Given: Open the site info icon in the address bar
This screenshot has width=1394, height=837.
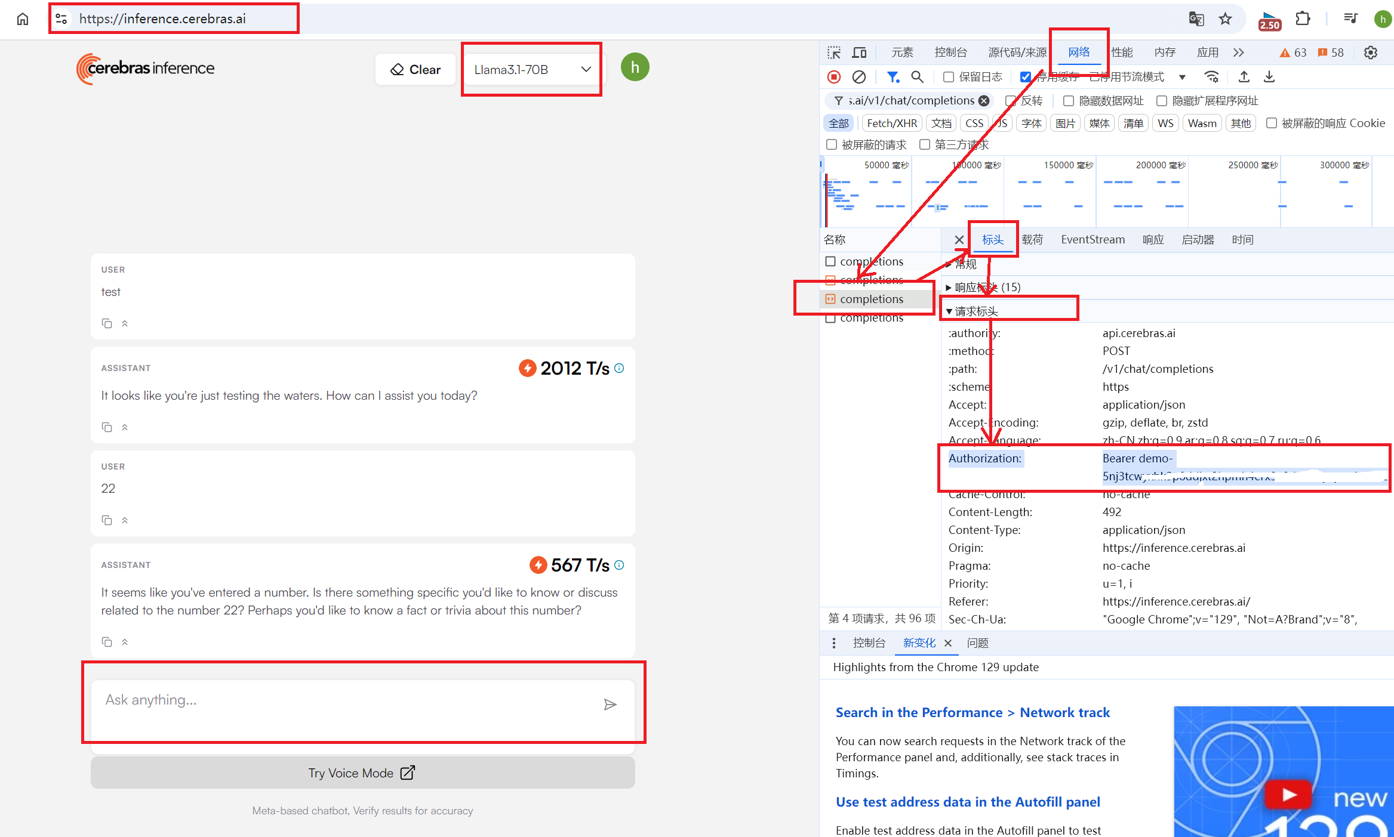Looking at the screenshot, I should 61,18.
